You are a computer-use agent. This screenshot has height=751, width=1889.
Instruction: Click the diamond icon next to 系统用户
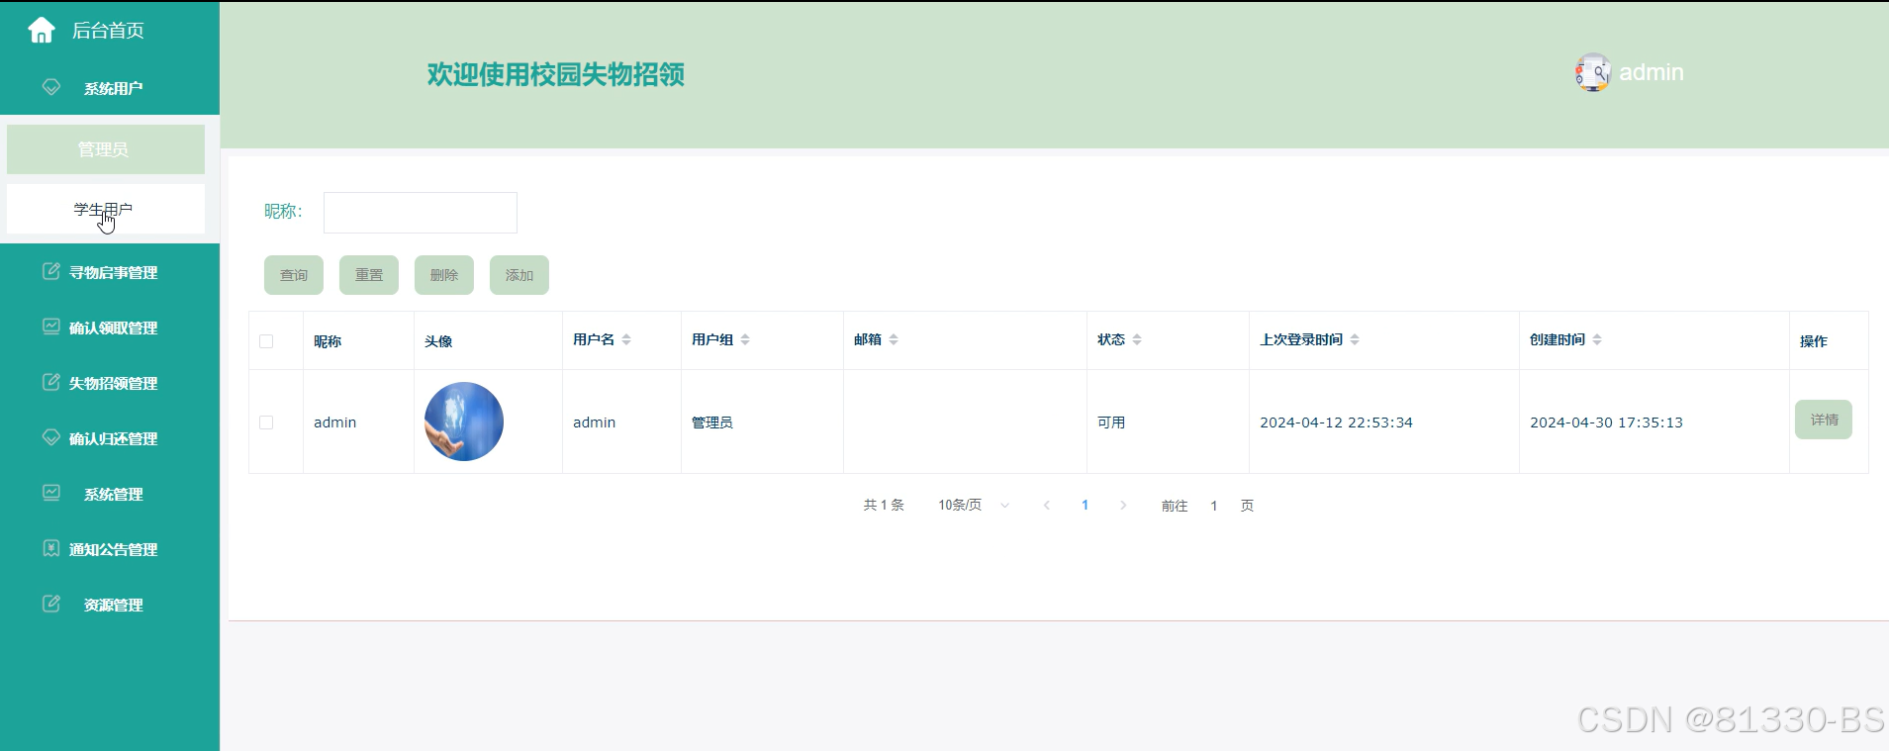coord(51,87)
